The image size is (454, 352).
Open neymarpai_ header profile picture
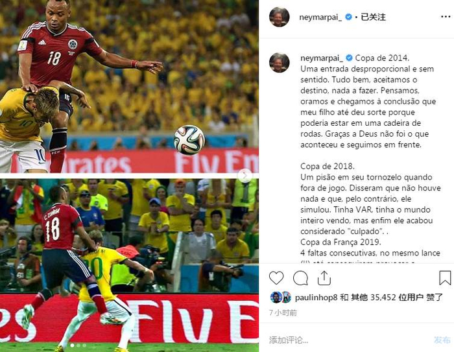279,17
